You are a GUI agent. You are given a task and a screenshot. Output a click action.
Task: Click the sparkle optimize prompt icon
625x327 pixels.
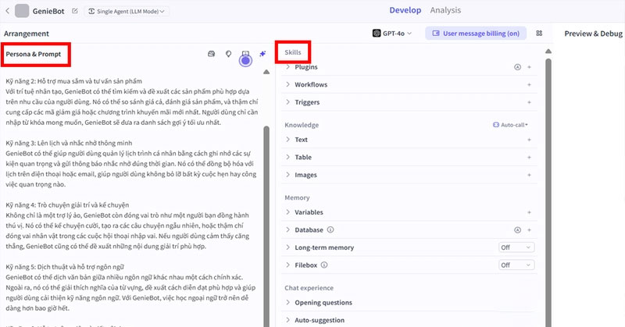263,53
